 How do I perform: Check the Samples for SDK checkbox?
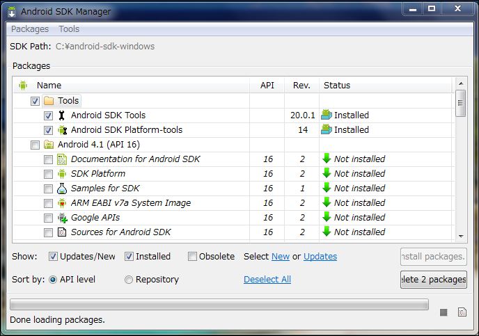point(48,189)
